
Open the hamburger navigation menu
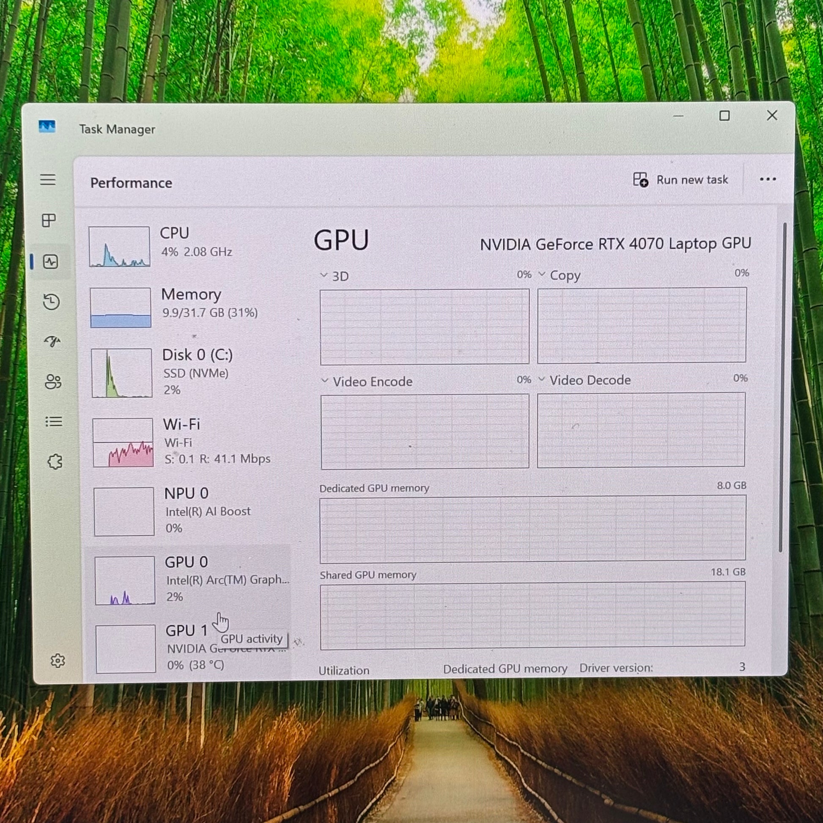point(48,180)
